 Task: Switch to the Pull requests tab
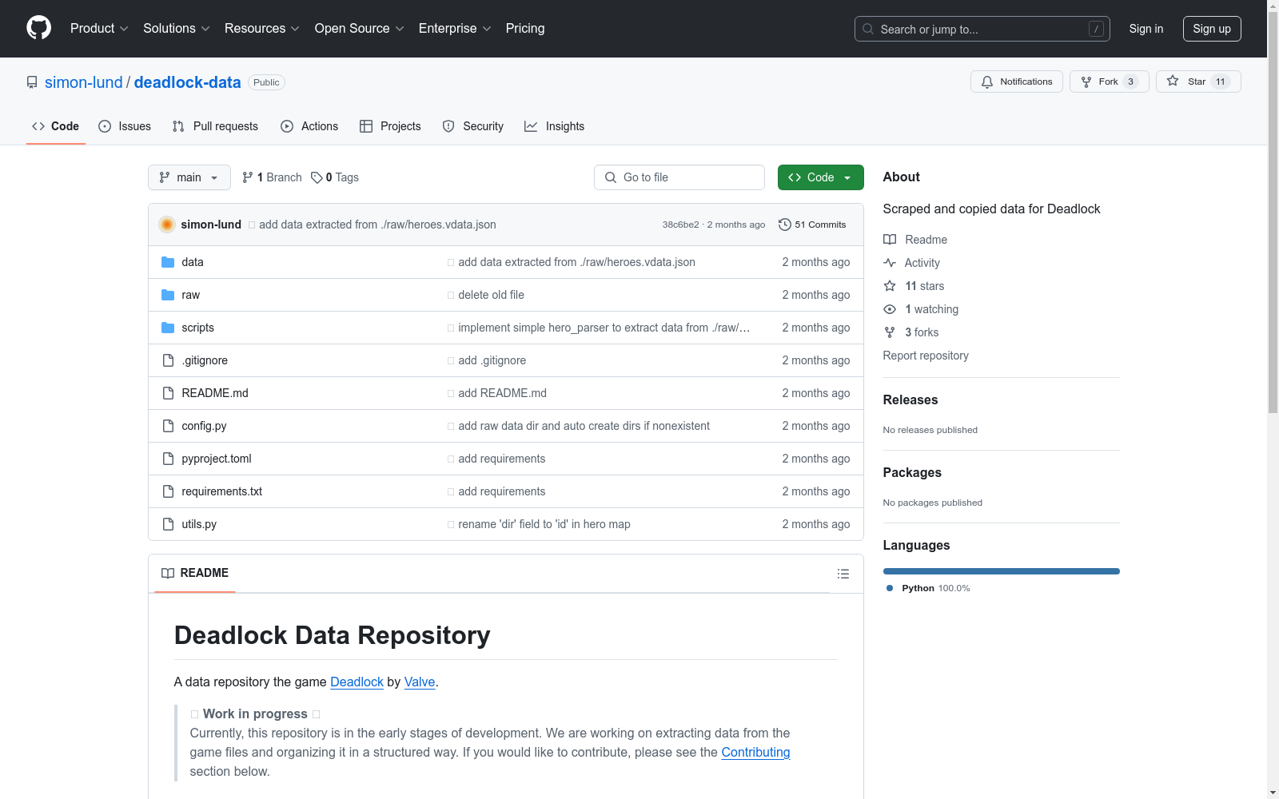tap(215, 126)
